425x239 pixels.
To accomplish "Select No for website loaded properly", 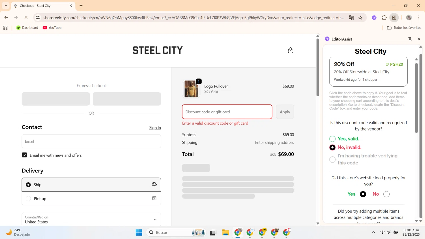I will click(x=386, y=194).
